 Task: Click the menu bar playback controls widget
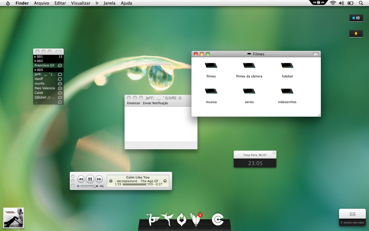(x=319, y=3)
